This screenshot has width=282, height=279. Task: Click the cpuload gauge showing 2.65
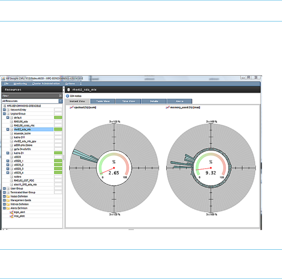point(114,168)
